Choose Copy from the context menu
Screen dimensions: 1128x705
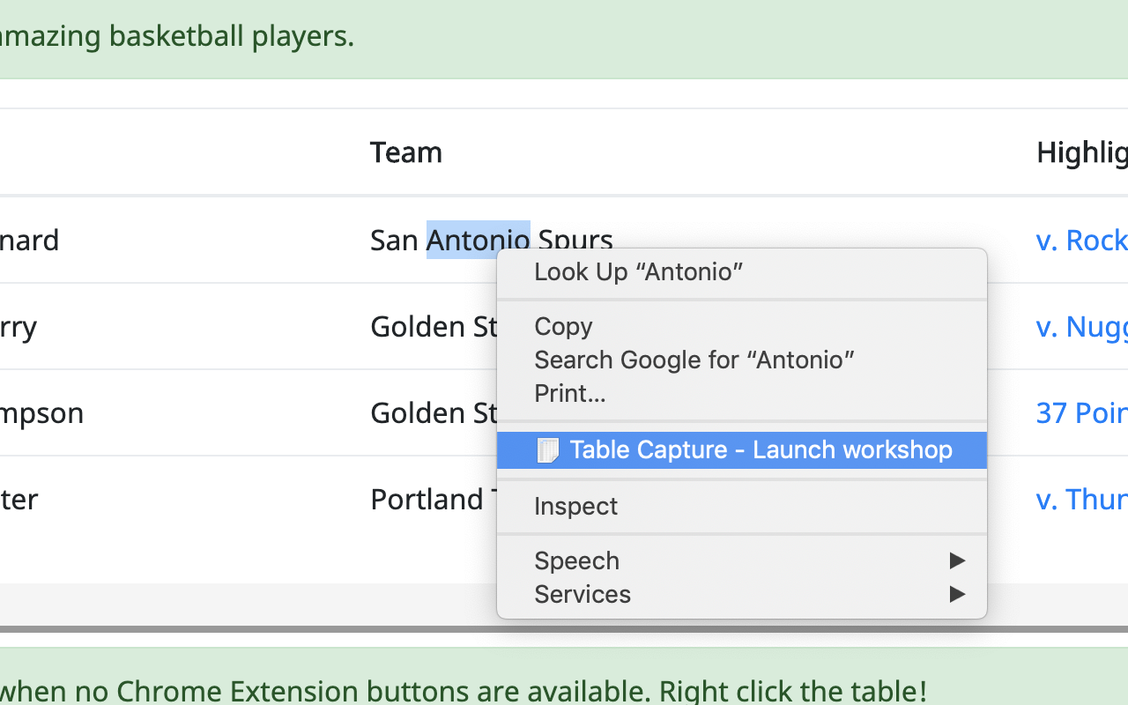(563, 326)
